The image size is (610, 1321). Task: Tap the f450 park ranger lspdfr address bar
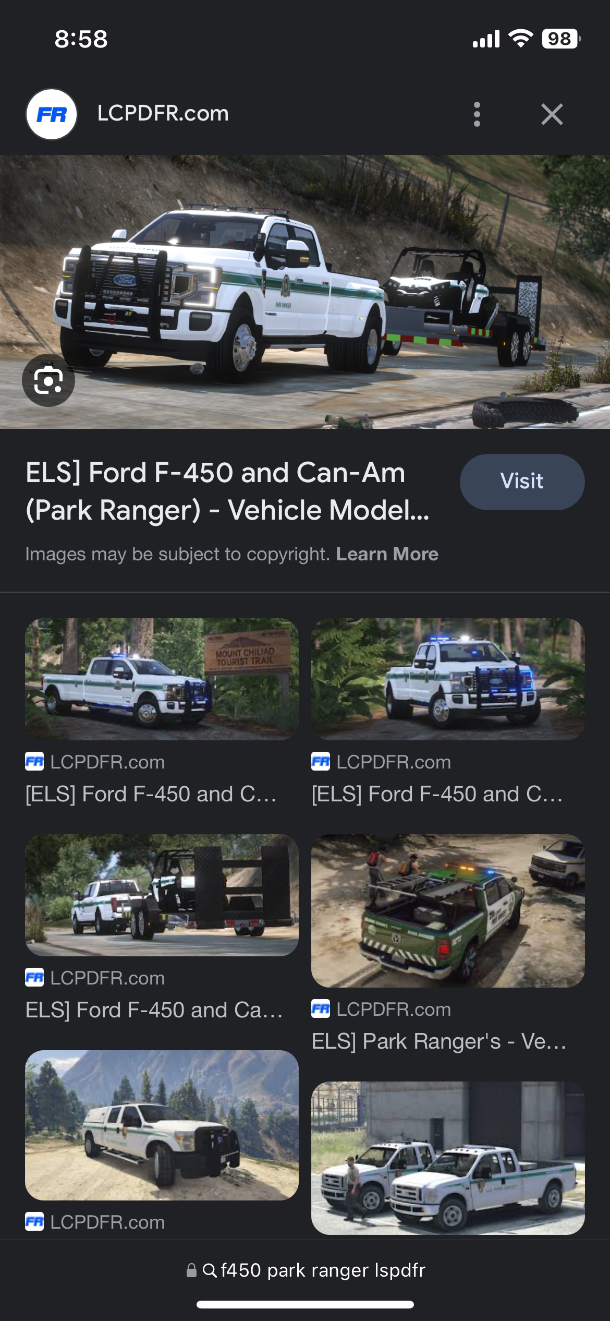(305, 1270)
